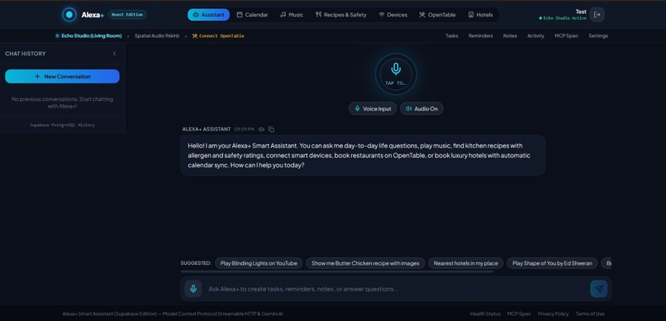The width and height of the screenshot is (666, 321).
Task: Toggle the Audio On button
Action: pos(421,109)
